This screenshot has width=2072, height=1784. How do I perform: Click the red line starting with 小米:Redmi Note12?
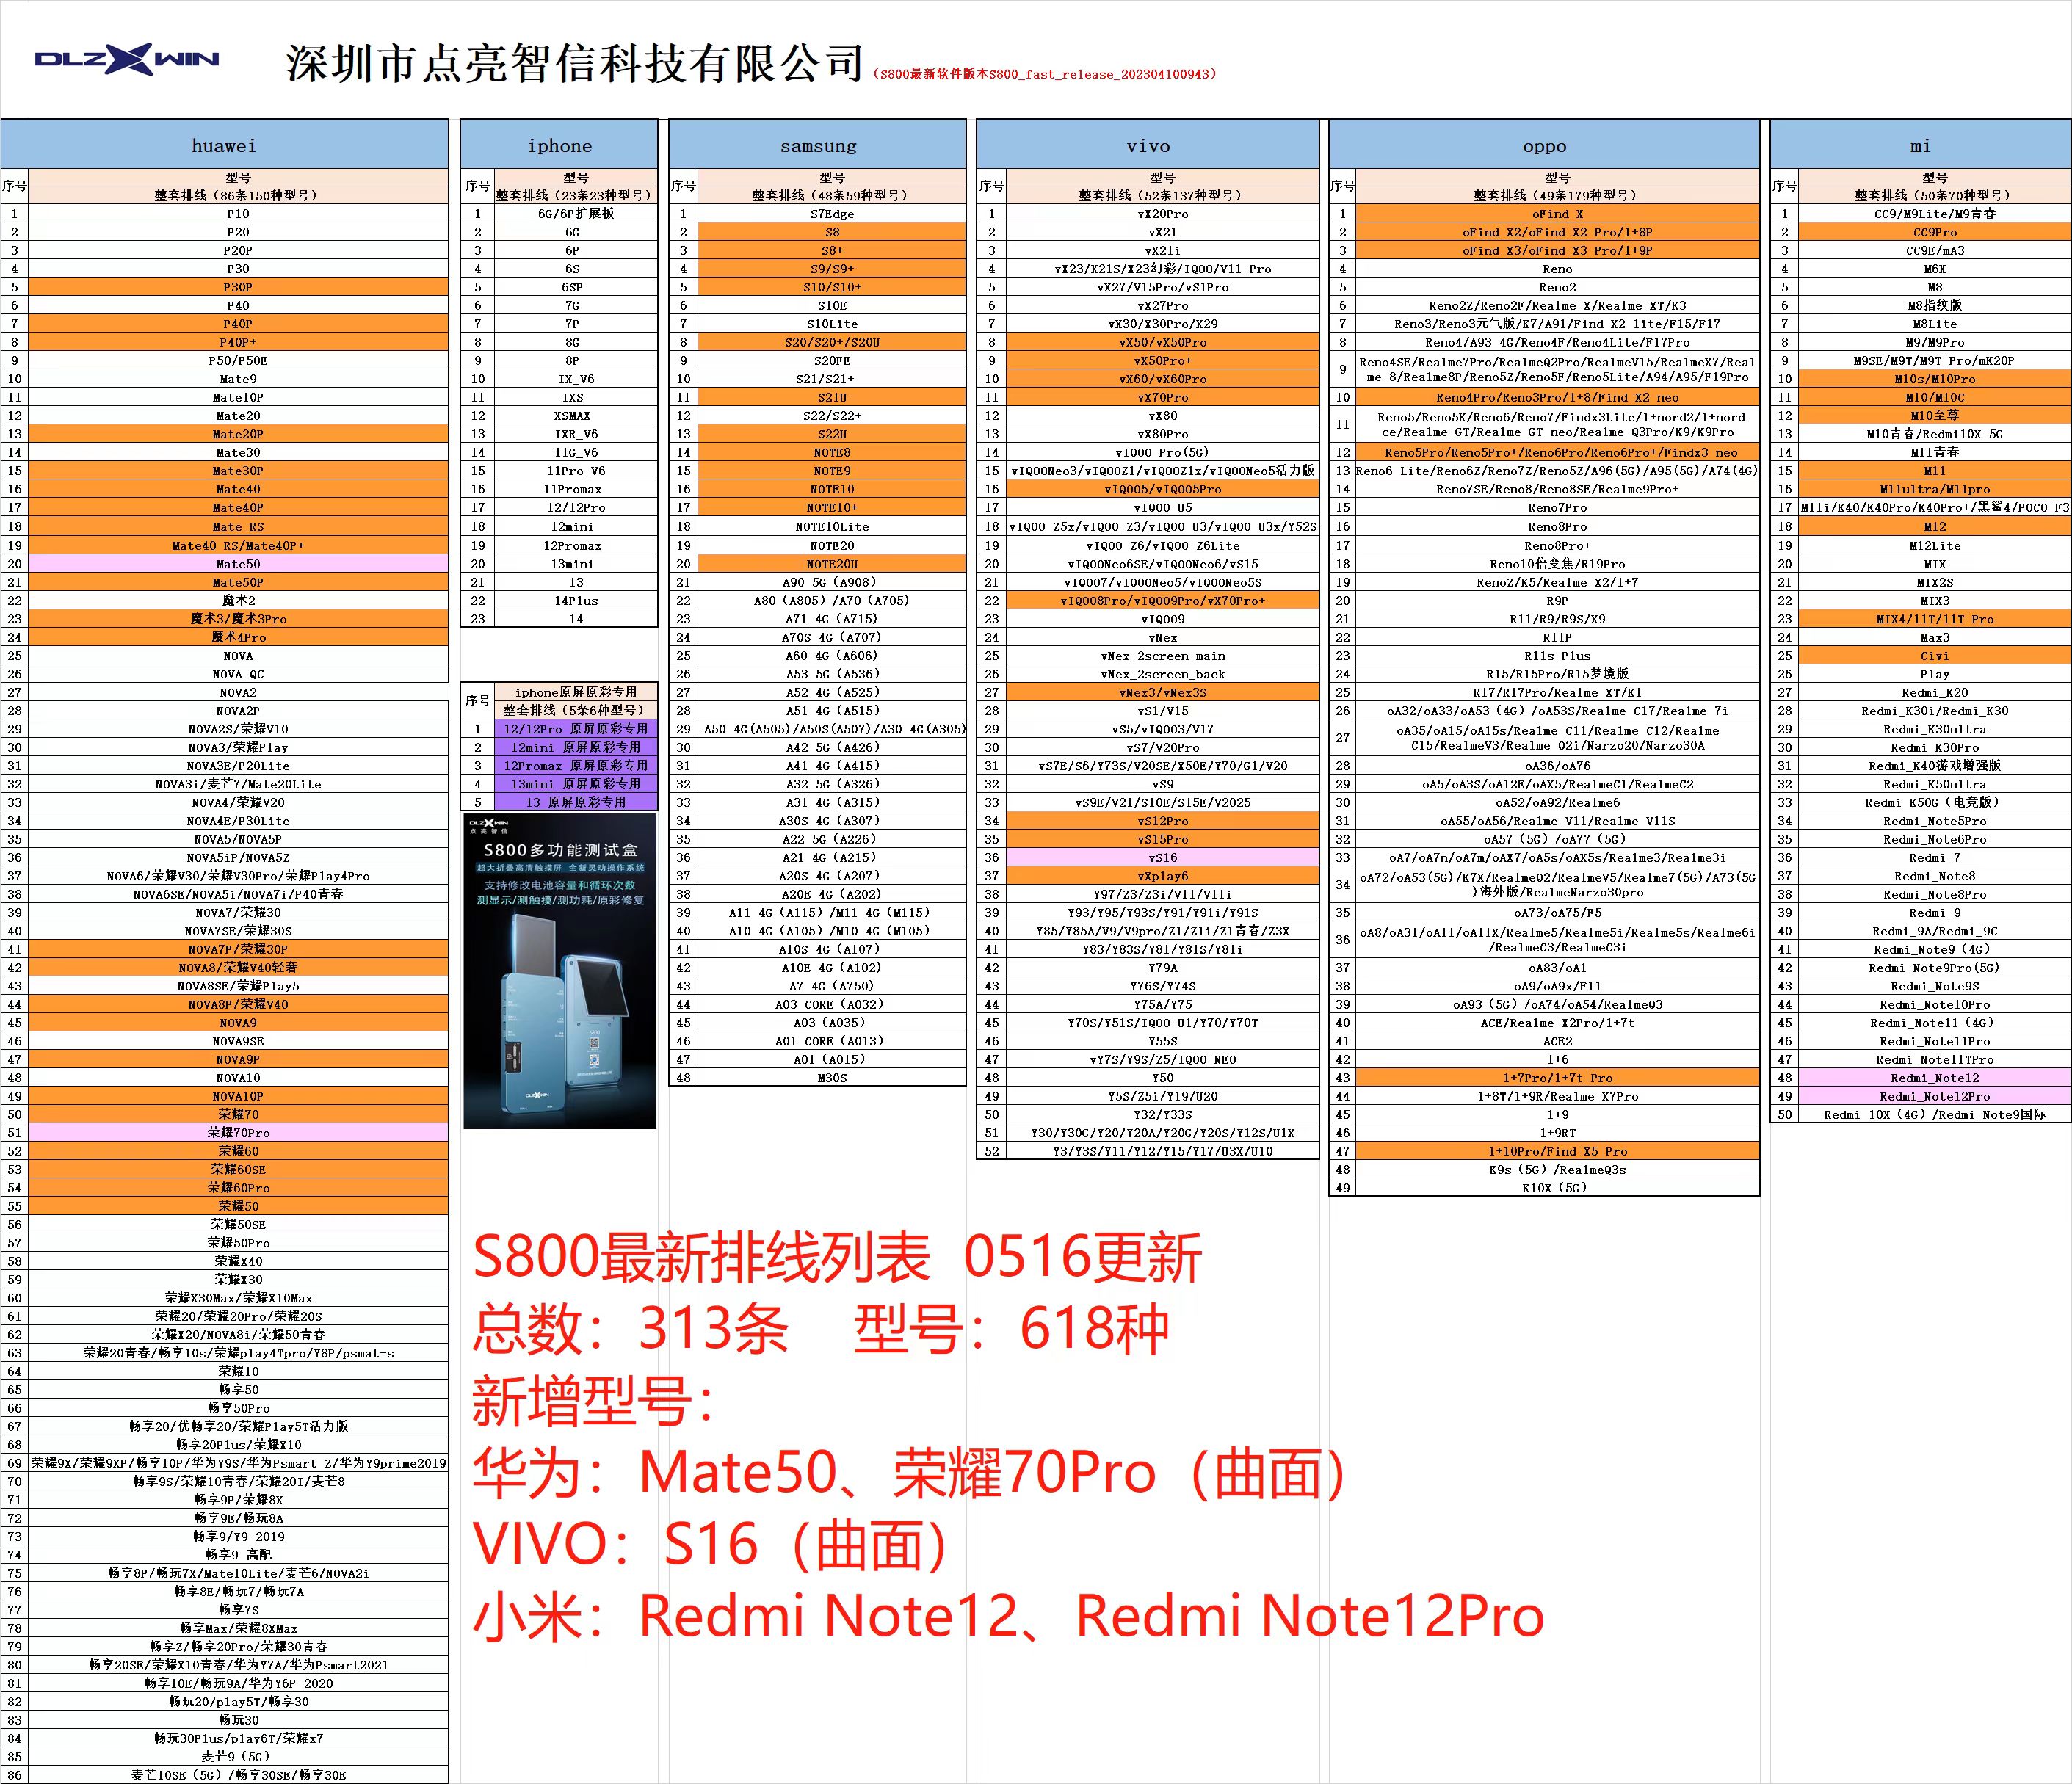click(x=1008, y=1616)
